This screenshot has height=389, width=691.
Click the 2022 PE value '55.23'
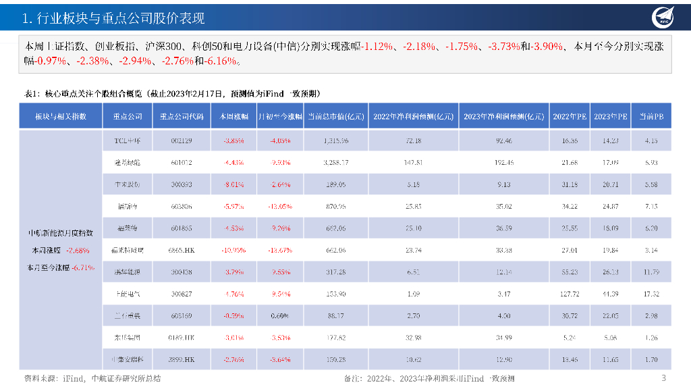tap(570, 272)
